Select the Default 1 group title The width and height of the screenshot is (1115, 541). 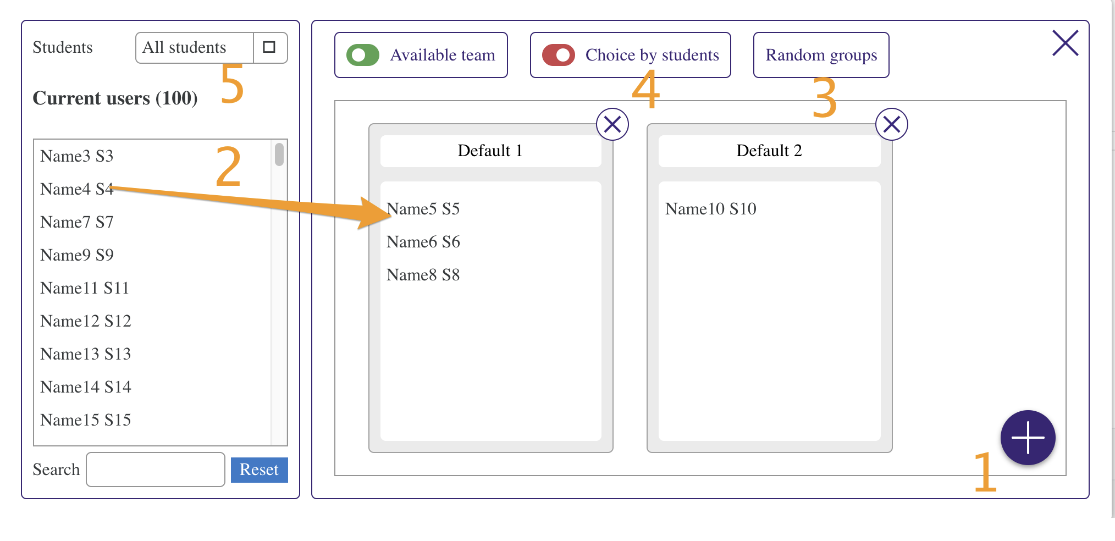pyautogui.click(x=490, y=150)
